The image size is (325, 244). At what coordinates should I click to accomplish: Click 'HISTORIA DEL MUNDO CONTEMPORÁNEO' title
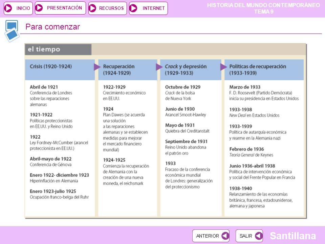point(263,5)
